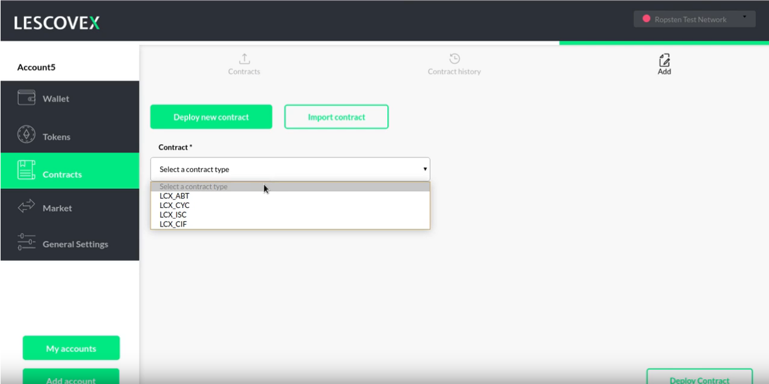The image size is (769, 384).
Task: Open Wallet section label
Action: point(56,99)
